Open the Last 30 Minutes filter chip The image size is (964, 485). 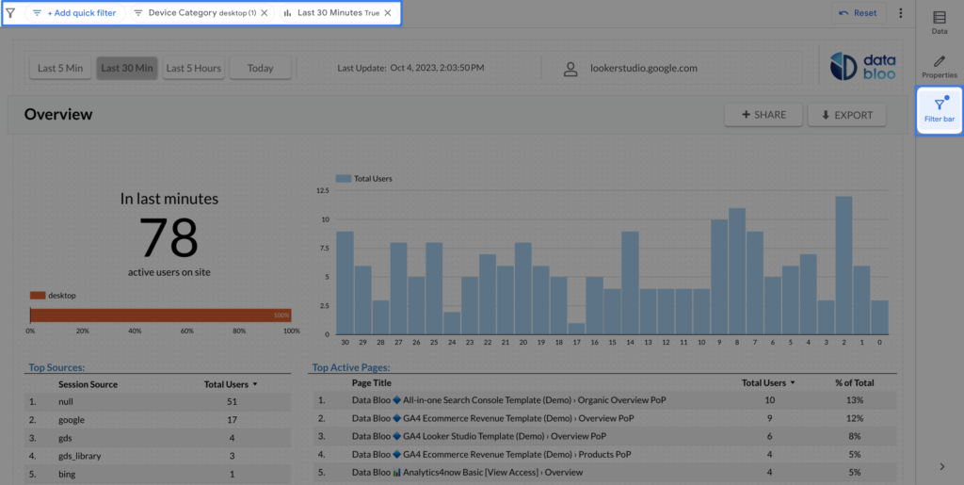pyautogui.click(x=329, y=13)
